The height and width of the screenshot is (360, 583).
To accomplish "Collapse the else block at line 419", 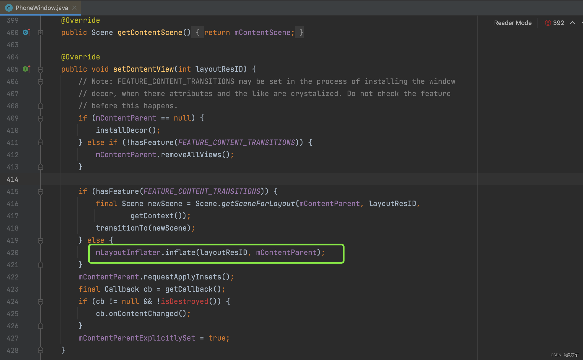I will point(41,241).
